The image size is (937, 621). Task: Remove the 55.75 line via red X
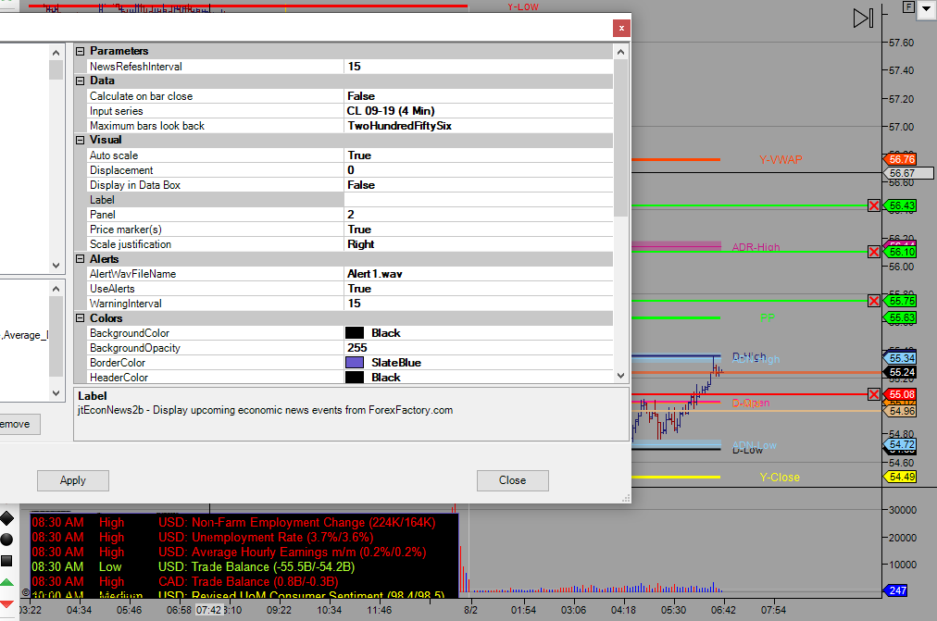[874, 301]
